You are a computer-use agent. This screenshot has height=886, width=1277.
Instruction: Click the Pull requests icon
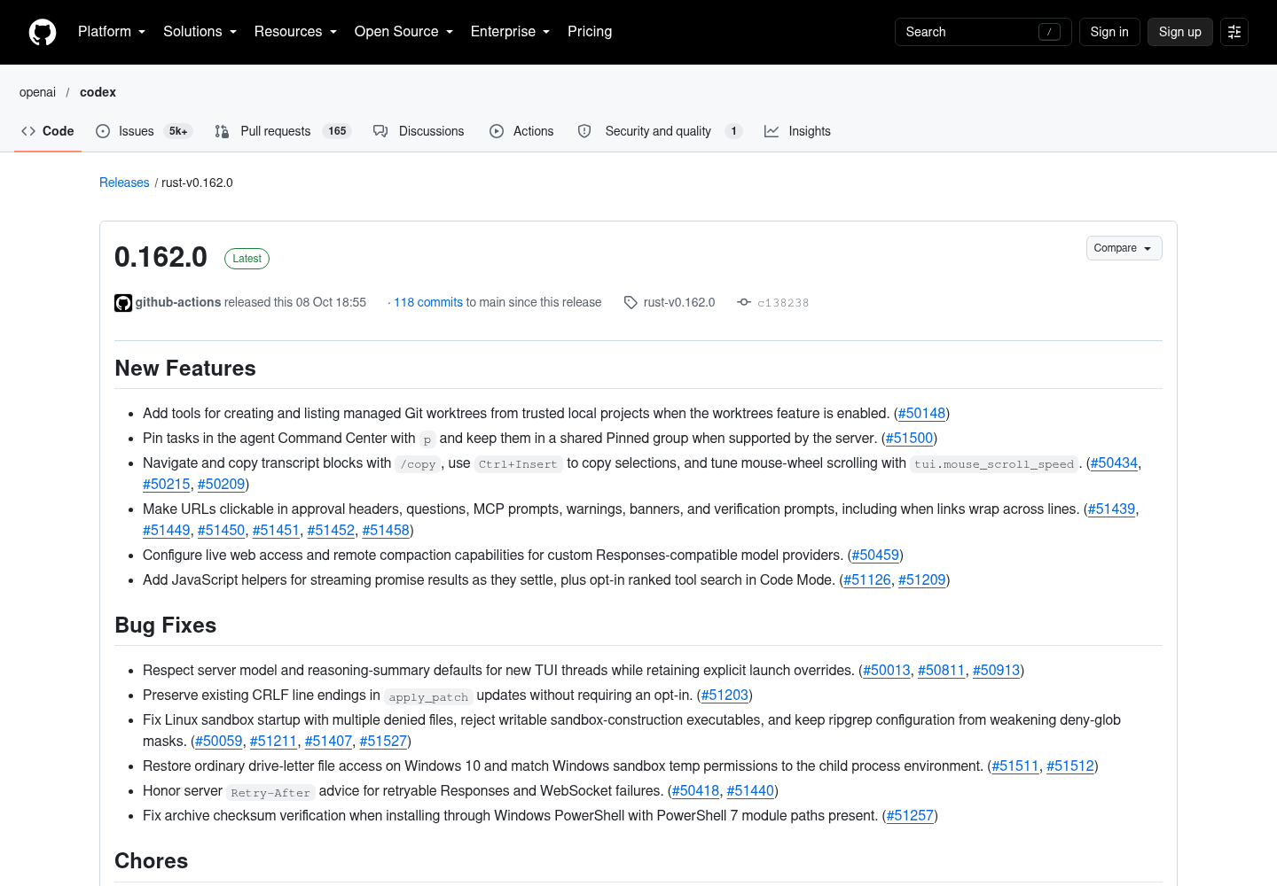tap(222, 131)
